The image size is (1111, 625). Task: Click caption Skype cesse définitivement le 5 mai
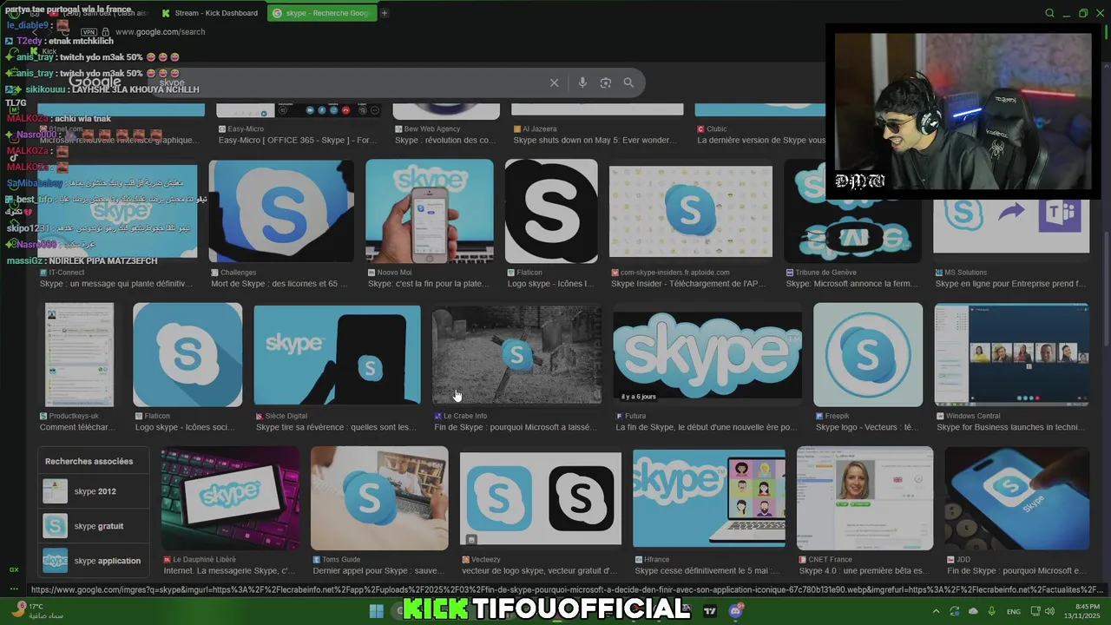707,570
